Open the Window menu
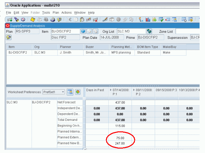This screenshot has height=153, width=205. coord(80,13)
